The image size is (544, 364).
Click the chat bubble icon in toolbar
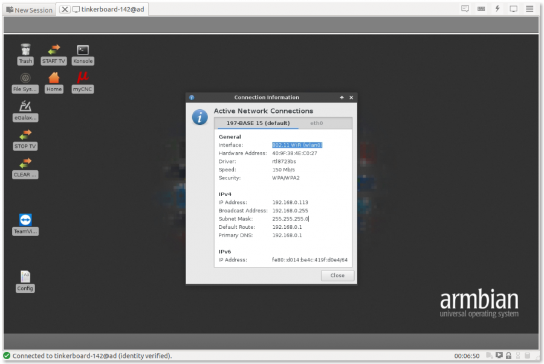coord(465,9)
